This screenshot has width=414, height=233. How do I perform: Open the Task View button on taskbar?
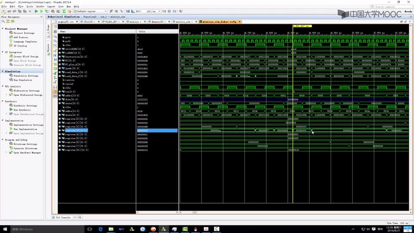90,229
